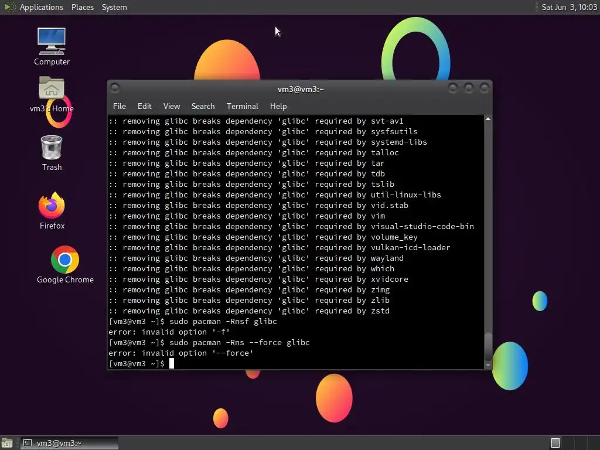Click the line ending with xvidcore
The image size is (600, 450).
coord(258,279)
